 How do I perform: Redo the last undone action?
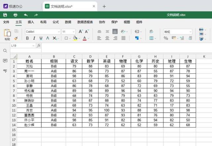pos(36,15)
